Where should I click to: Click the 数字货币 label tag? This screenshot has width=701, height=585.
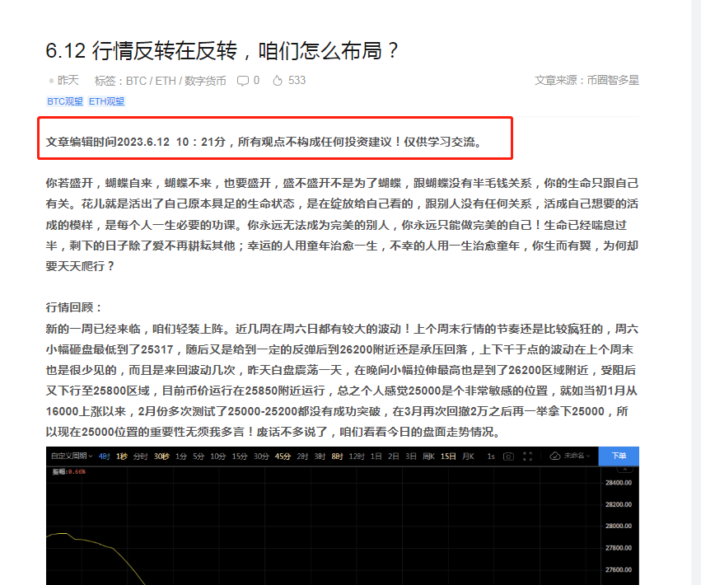[x=205, y=81]
